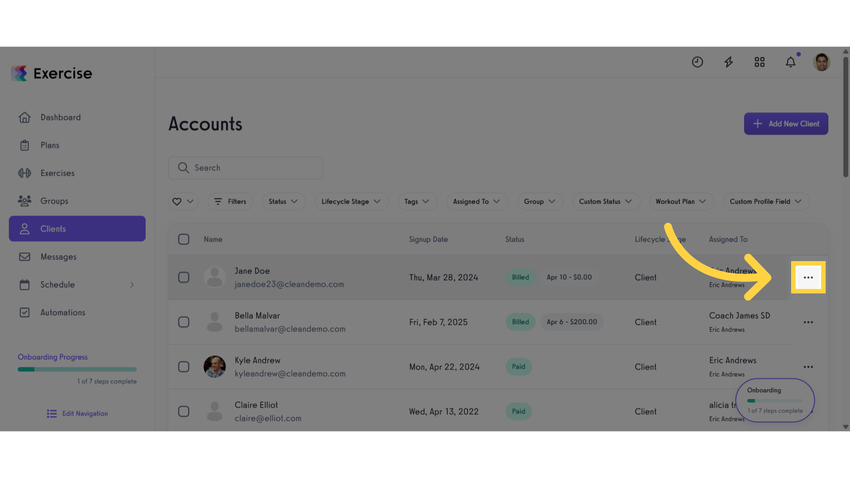Open the apps grid icon
This screenshot has width=850, height=478.
tap(760, 62)
